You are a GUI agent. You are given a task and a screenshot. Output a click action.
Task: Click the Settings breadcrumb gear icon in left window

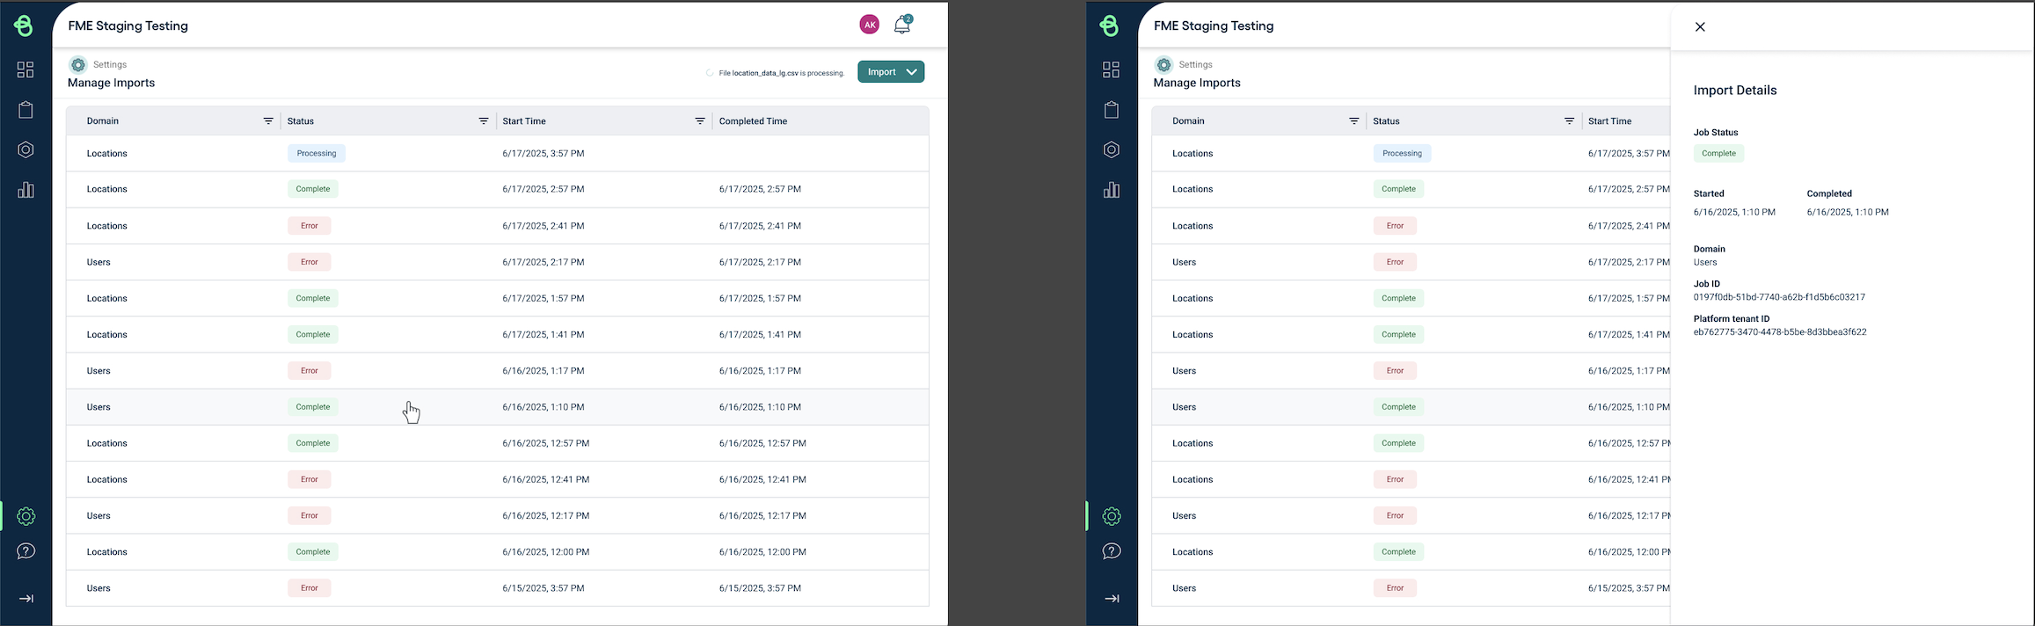click(x=78, y=64)
